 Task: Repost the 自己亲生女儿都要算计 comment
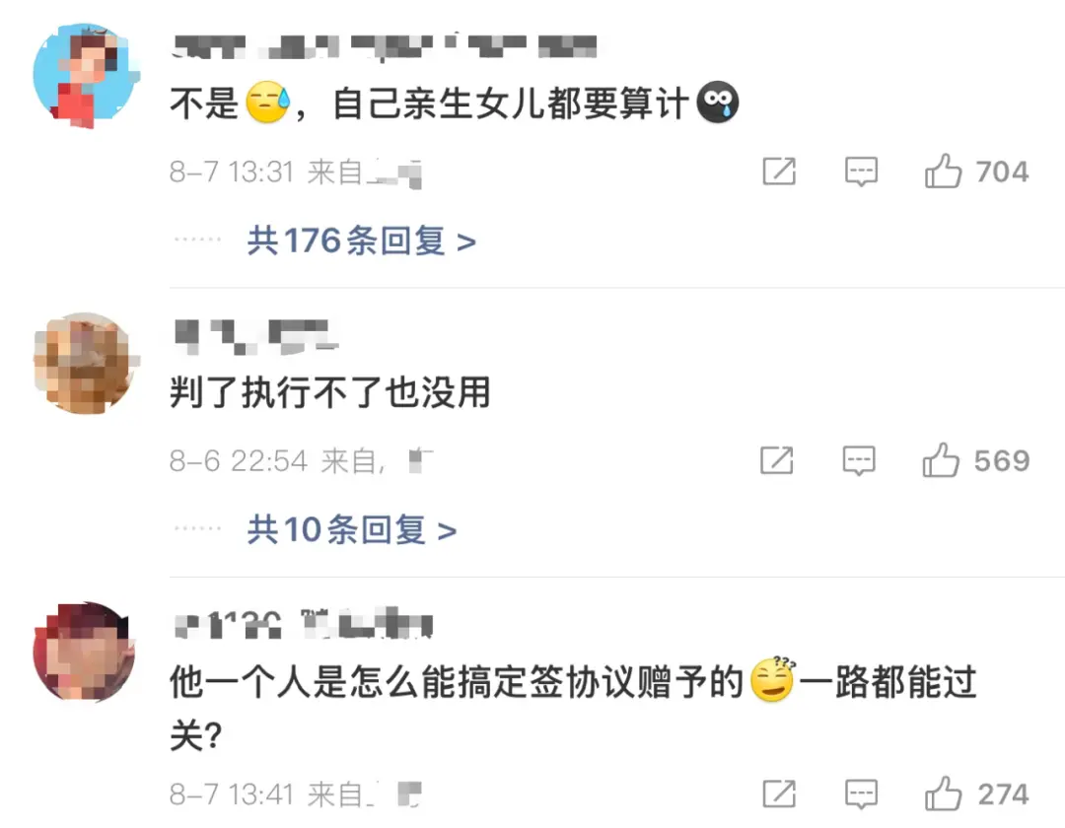(779, 172)
